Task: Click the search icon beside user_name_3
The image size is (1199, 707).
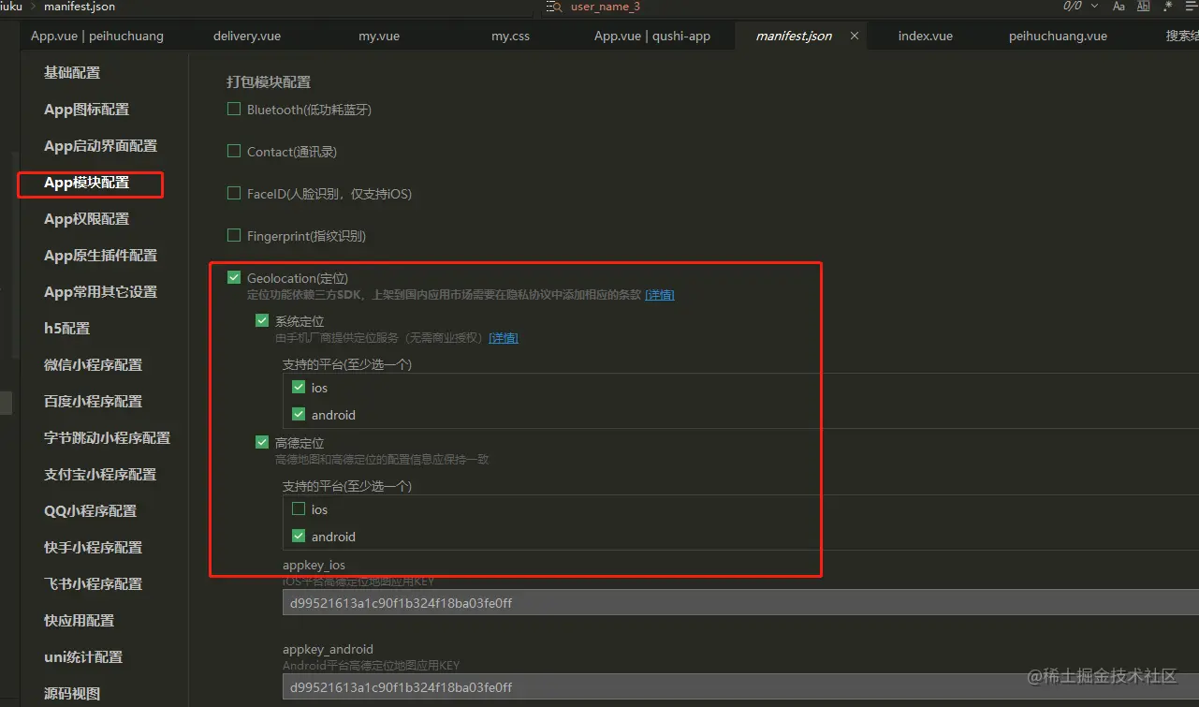Action: click(555, 7)
